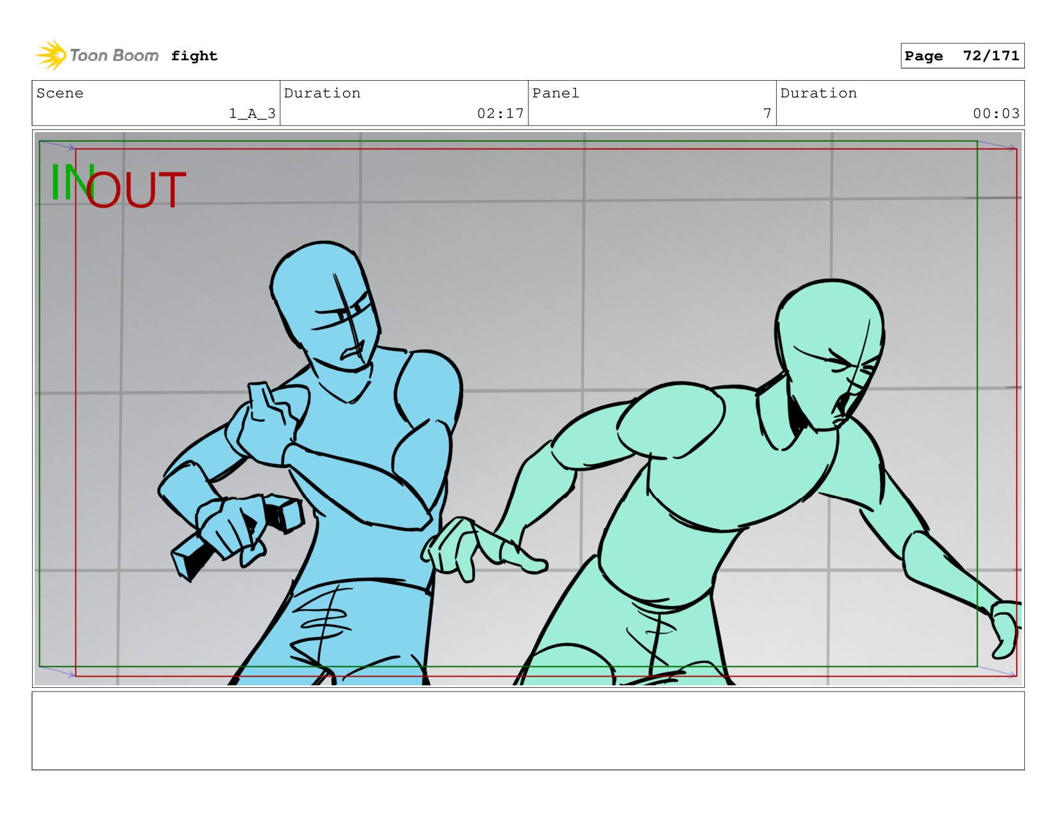The image size is (1057, 818).
Task: Click scene duration value '02:17'
Action: coord(500,113)
